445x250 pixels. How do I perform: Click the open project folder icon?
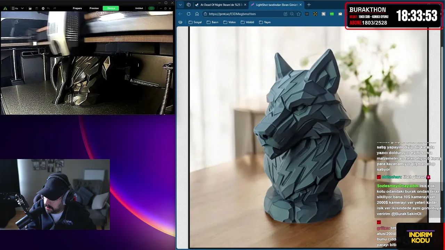[x=30, y=8]
